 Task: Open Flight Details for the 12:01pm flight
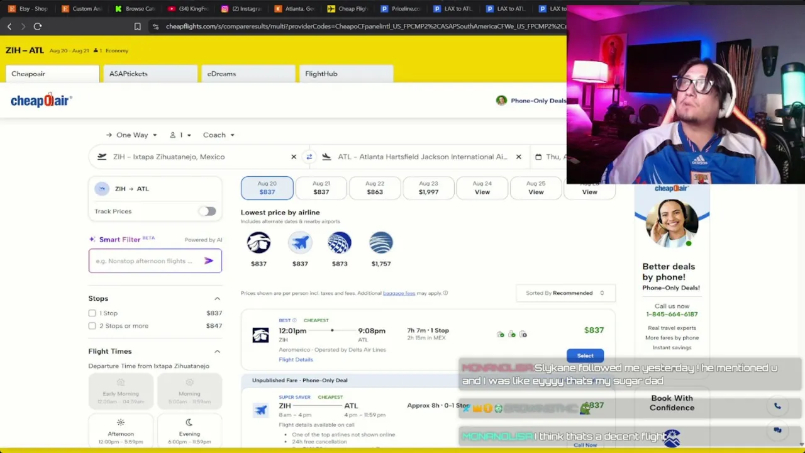click(x=296, y=360)
